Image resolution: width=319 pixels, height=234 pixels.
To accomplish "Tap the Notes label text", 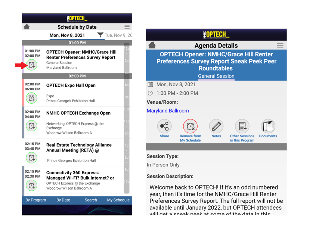I will pyautogui.click(x=216, y=136).
